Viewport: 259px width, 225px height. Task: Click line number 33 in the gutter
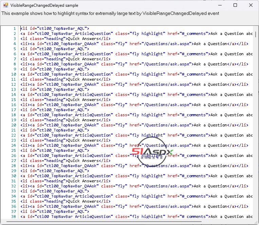pos(14,191)
